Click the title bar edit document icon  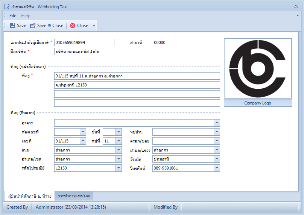tap(7, 7)
